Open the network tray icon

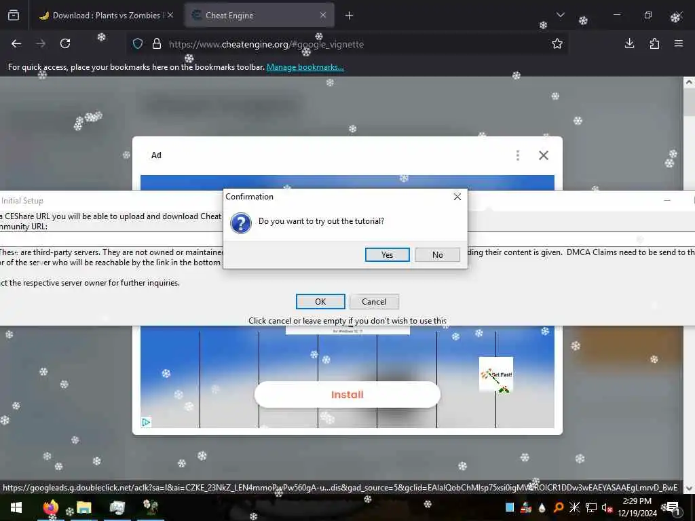tap(591, 507)
